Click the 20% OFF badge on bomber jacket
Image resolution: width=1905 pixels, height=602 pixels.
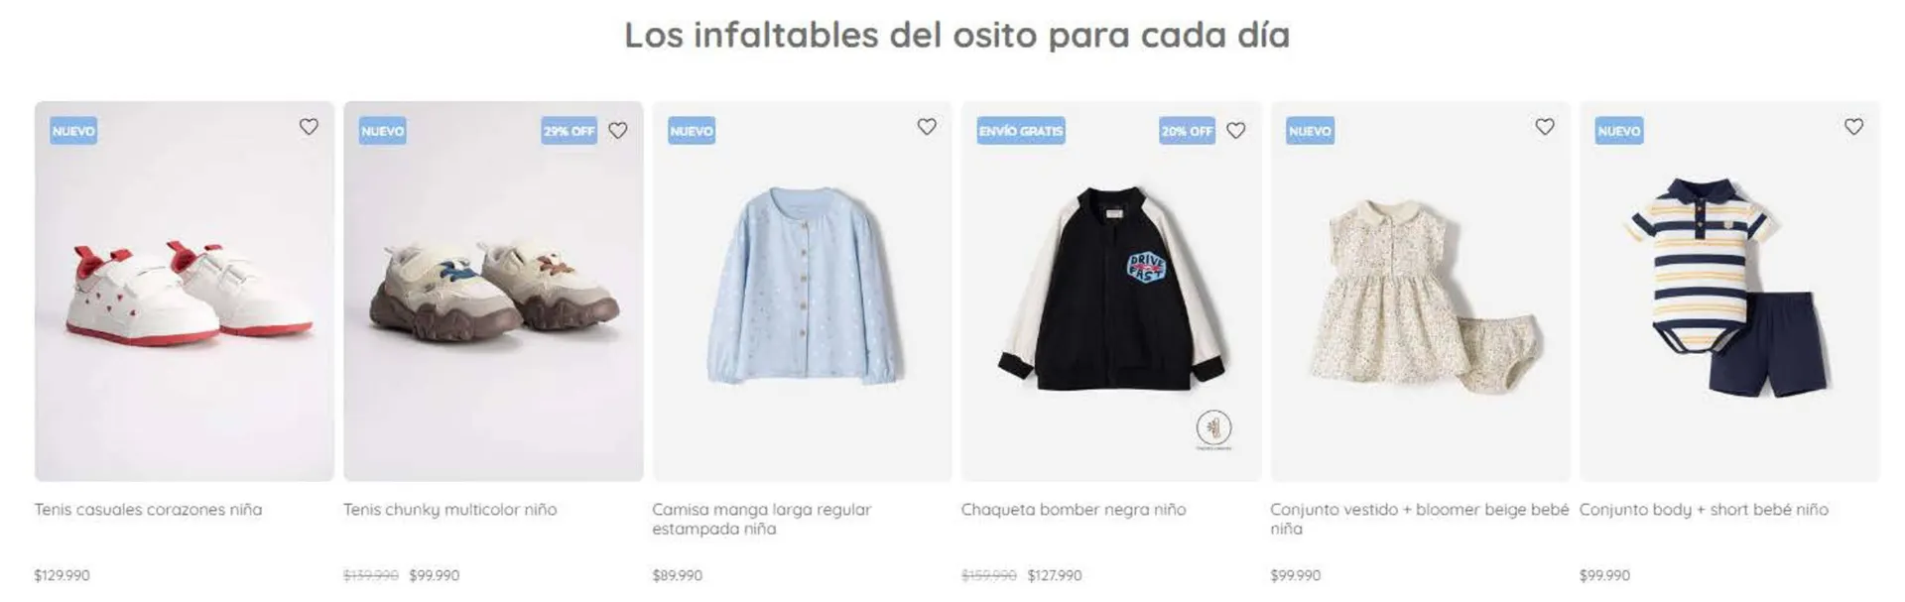[1188, 131]
